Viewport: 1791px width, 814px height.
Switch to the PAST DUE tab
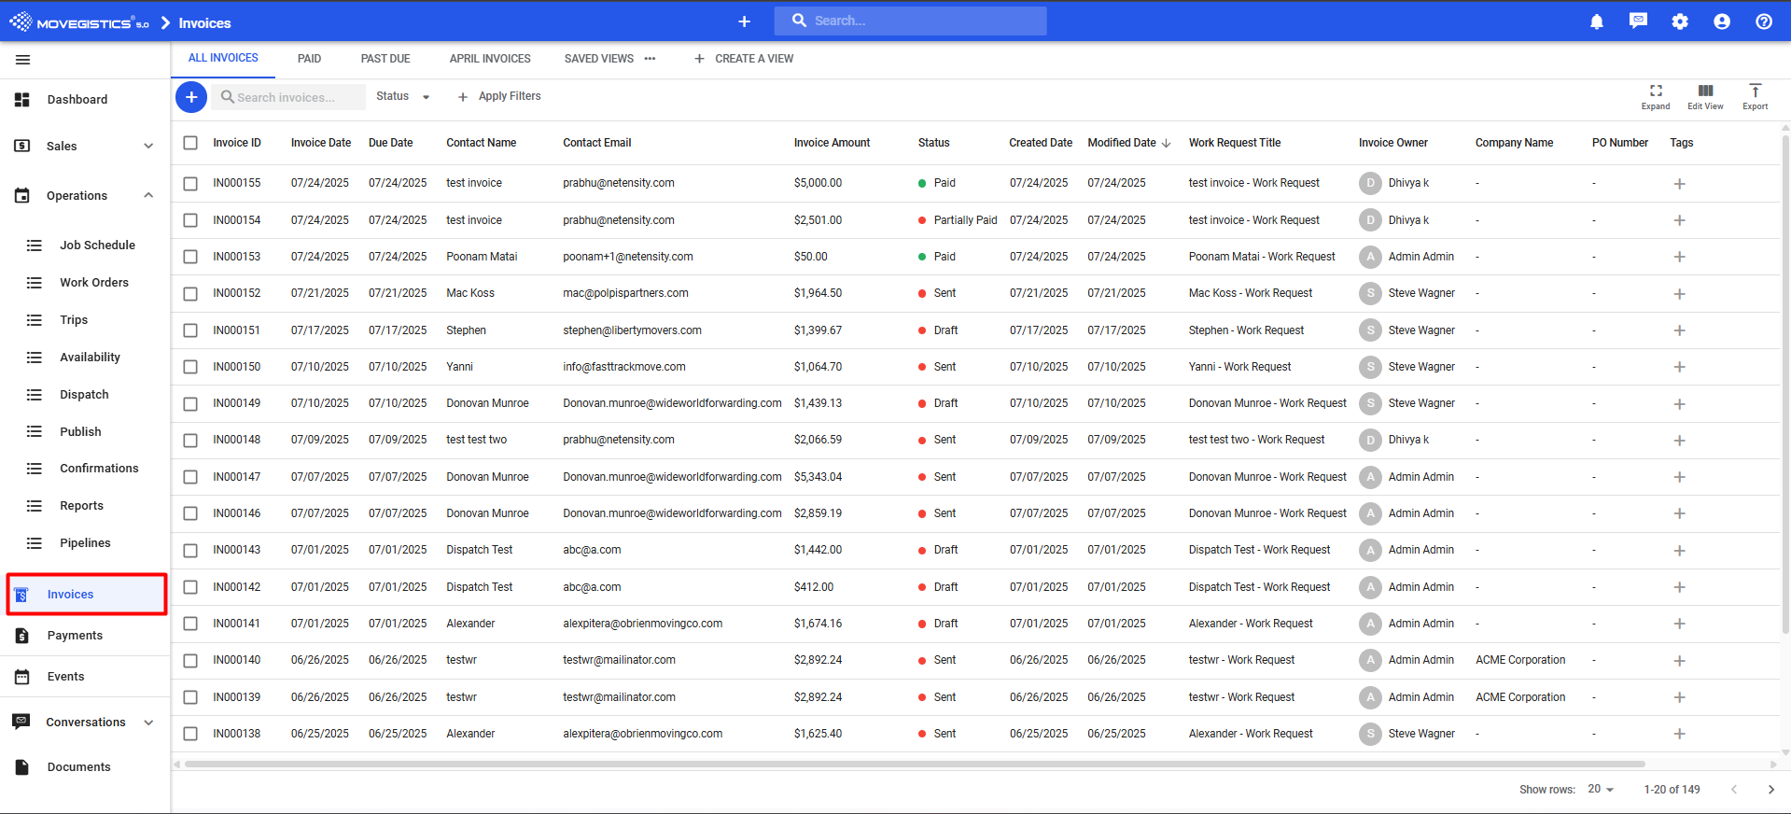pos(385,59)
